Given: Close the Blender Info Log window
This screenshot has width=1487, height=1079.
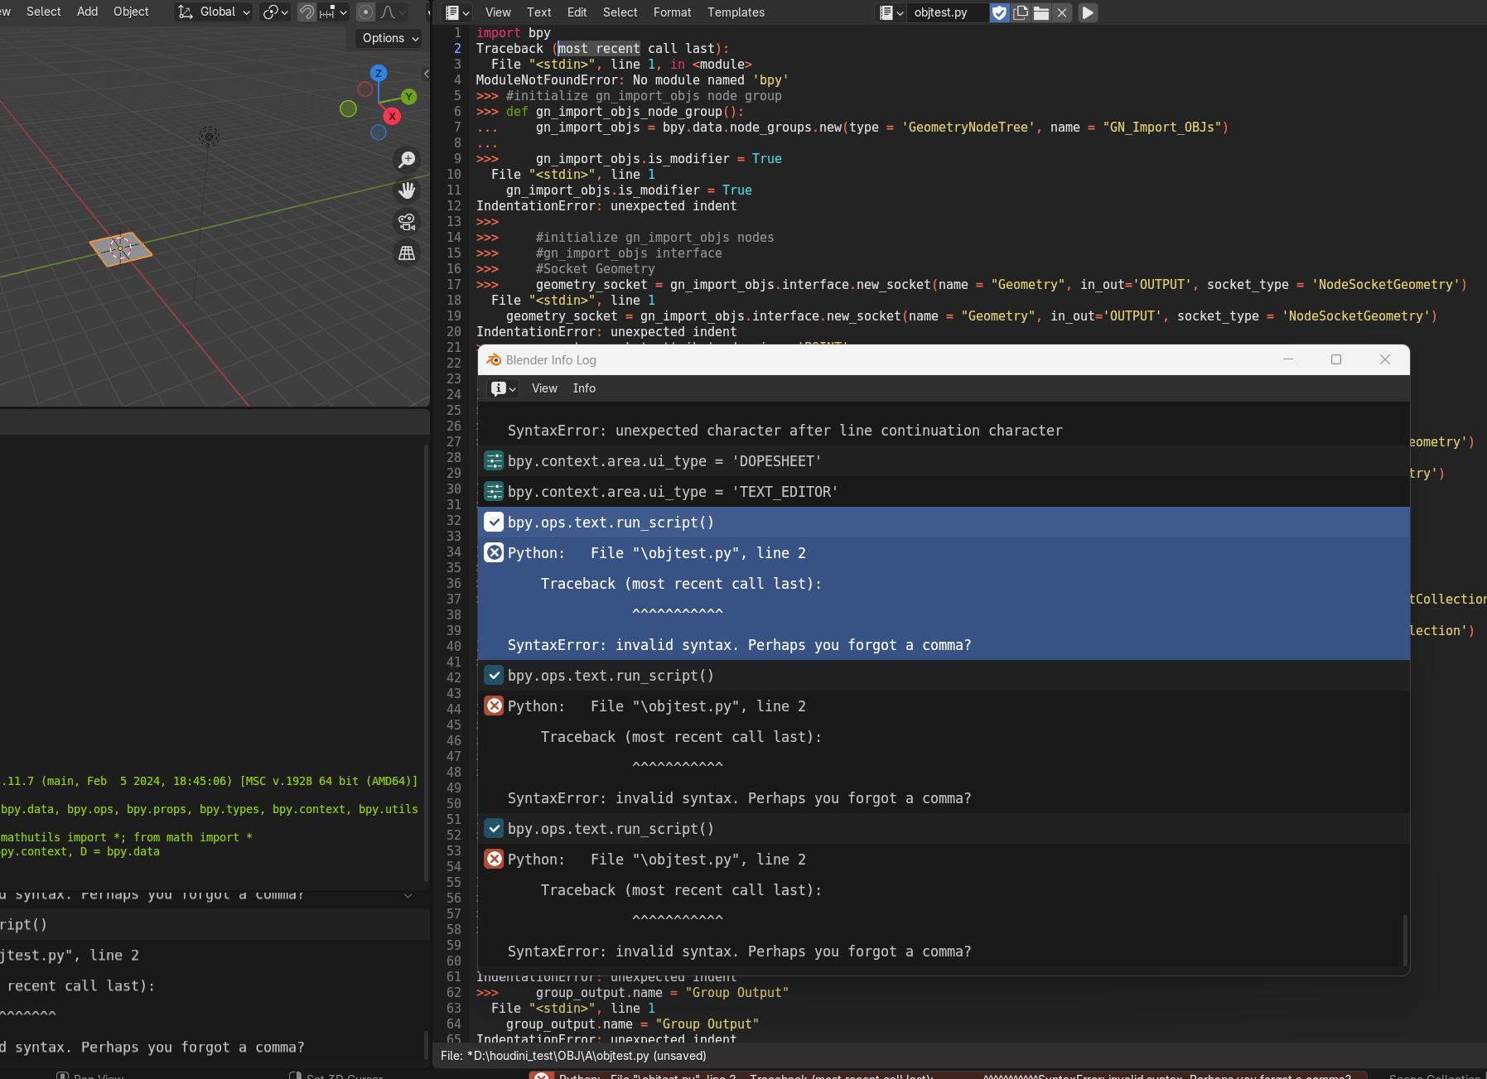Looking at the screenshot, I should pos(1385,359).
